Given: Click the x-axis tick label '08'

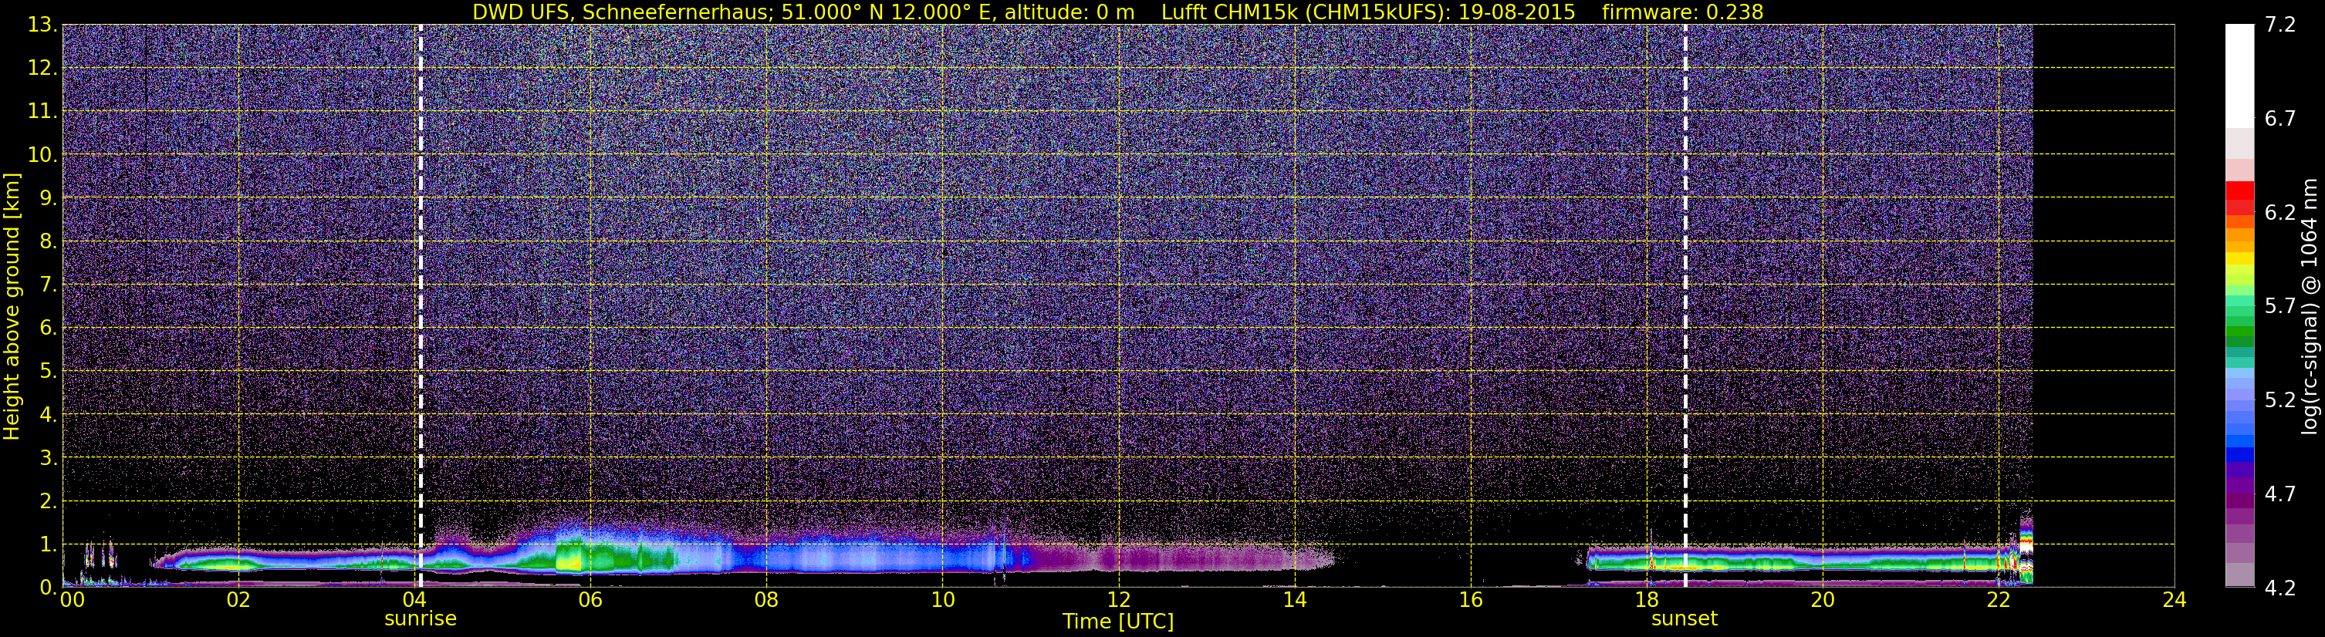Looking at the screenshot, I should pos(766,600).
